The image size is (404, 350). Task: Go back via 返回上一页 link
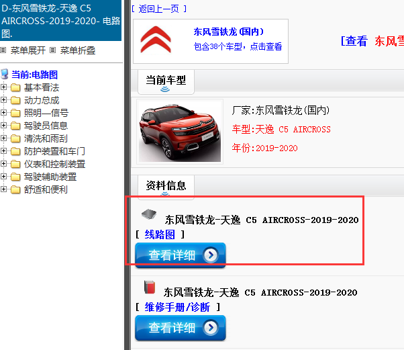(x=158, y=9)
